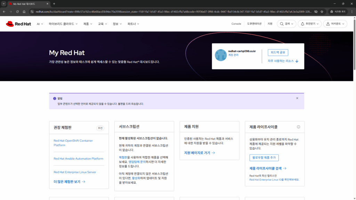Open the 제품 navigation menu
The image size is (356, 200).
pyautogui.click(x=88, y=24)
